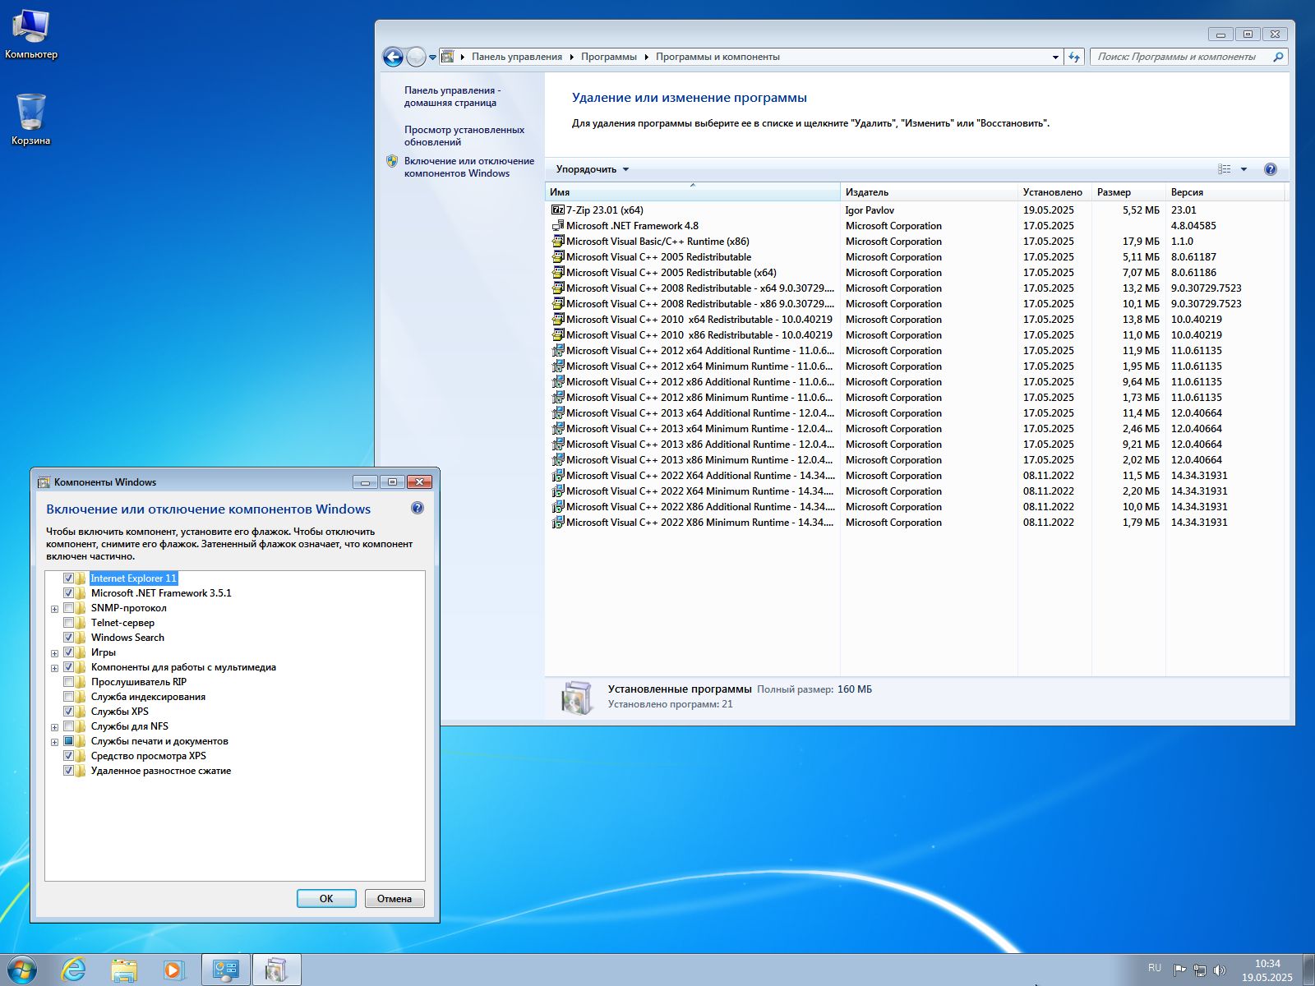Enable Прослушиватель RIP checkbox
Viewport: 1315px width, 986px height.
coord(69,682)
